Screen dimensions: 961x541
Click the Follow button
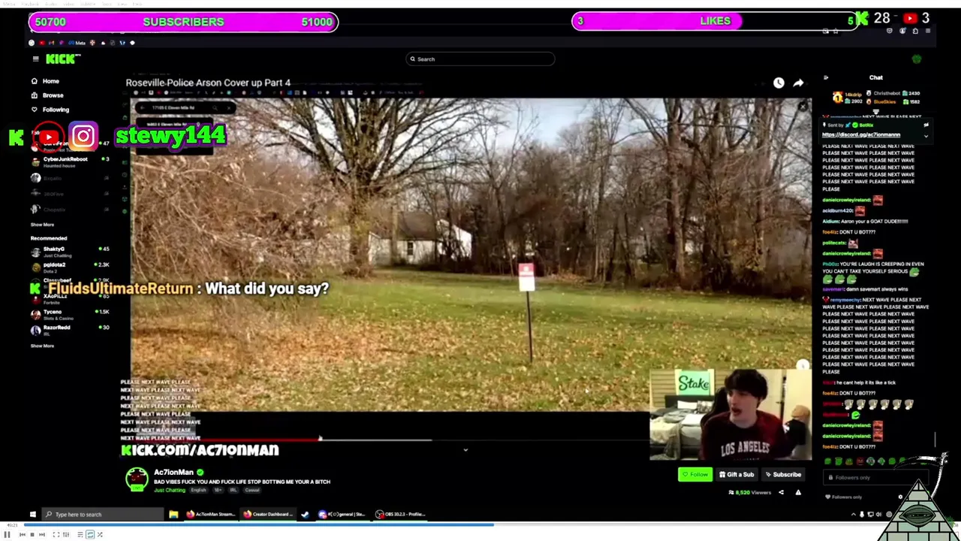click(695, 474)
